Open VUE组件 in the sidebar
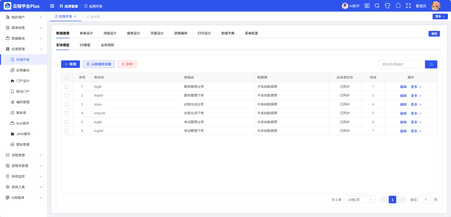451x217 pixels. [24, 123]
